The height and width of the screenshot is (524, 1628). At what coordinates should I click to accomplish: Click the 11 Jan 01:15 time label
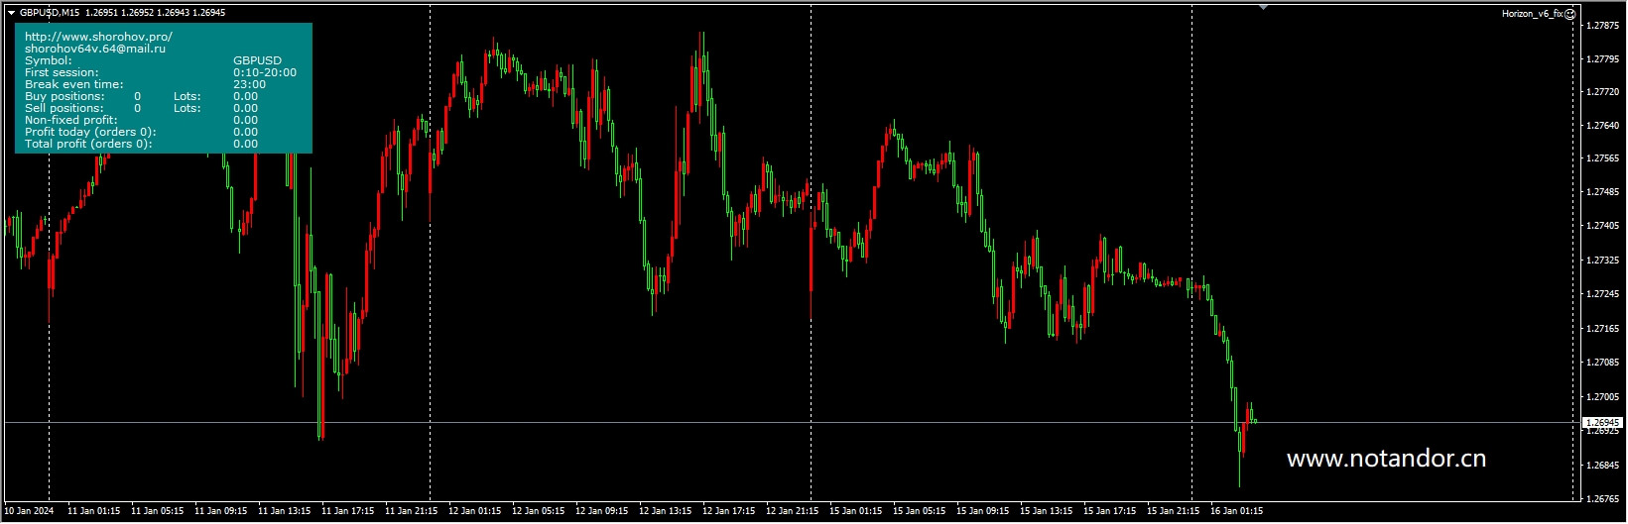[93, 511]
